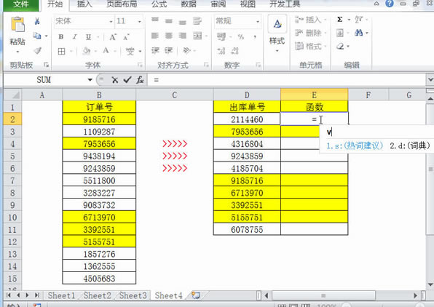Click the accounting currency format icon

coord(221,36)
